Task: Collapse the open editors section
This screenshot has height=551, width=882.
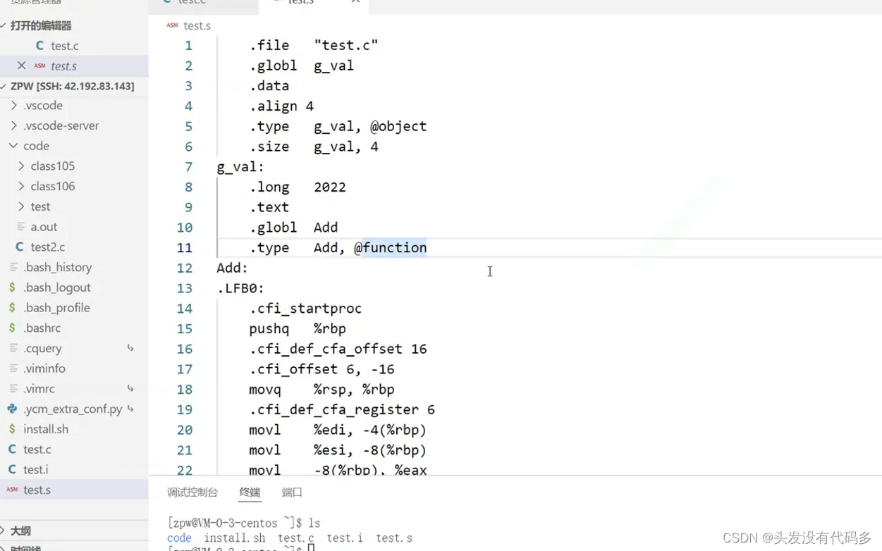Action: coord(4,25)
